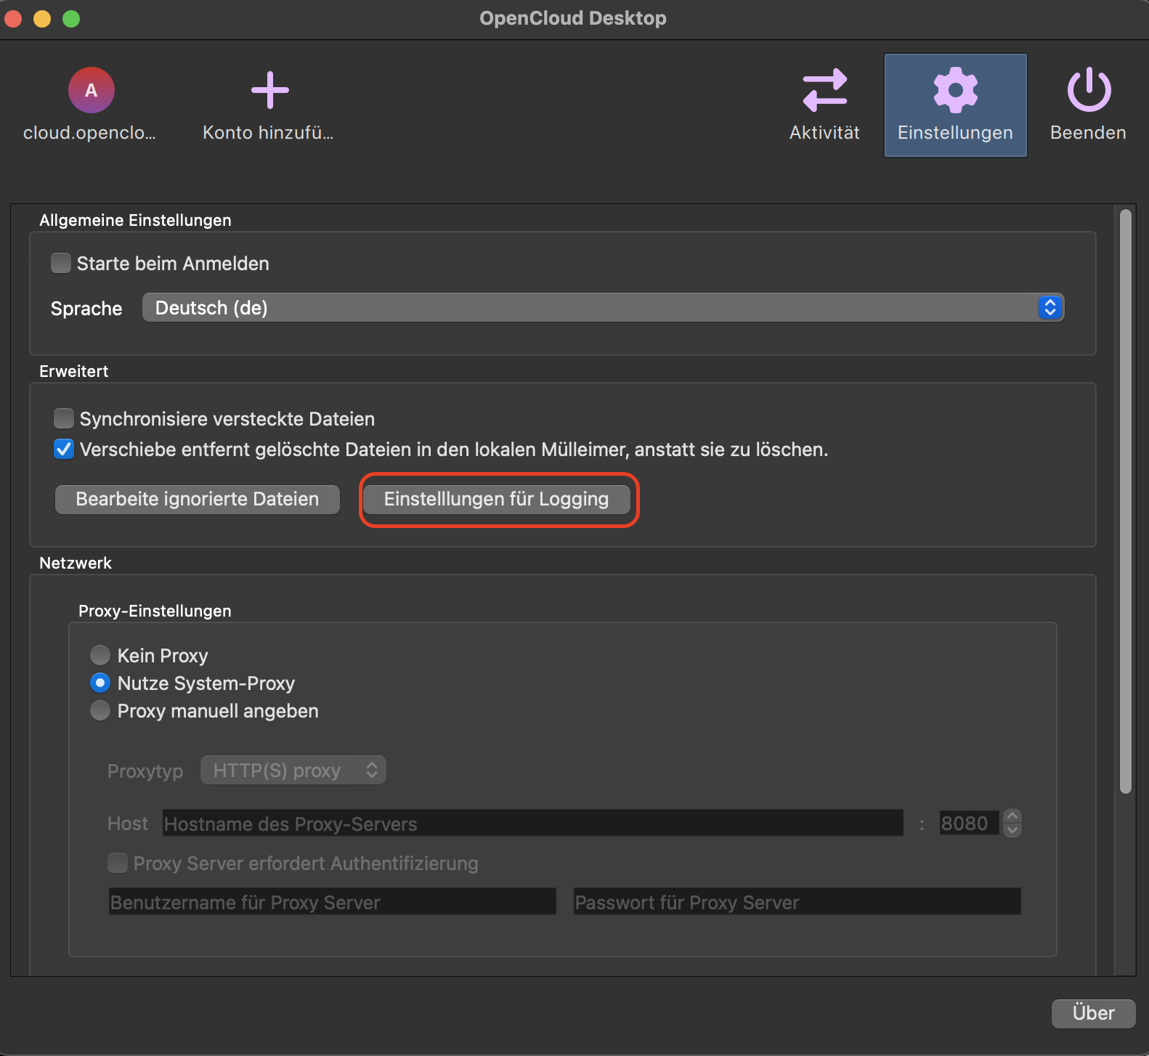This screenshot has width=1149, height=1056.
Task: Click Bearbeite ignorierte Dateien button
Action: point(198,499)
